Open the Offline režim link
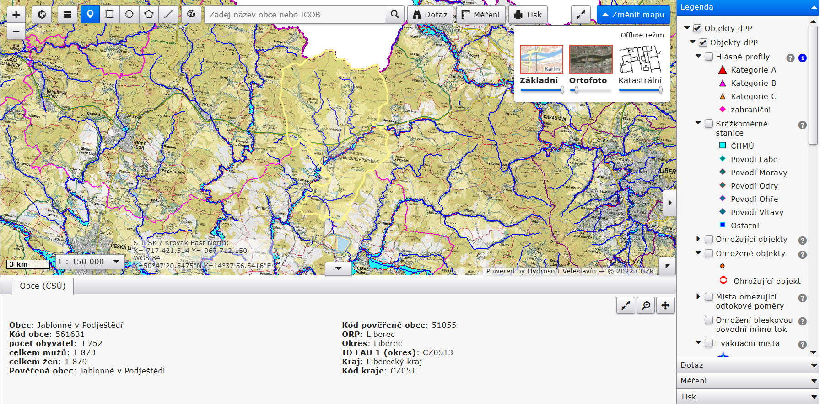This screenshot has width=820, height=404. pos(642,35)
